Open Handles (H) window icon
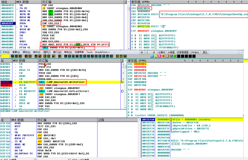The image size is (248, 160). pyautogui.click(x=85, y=56)
